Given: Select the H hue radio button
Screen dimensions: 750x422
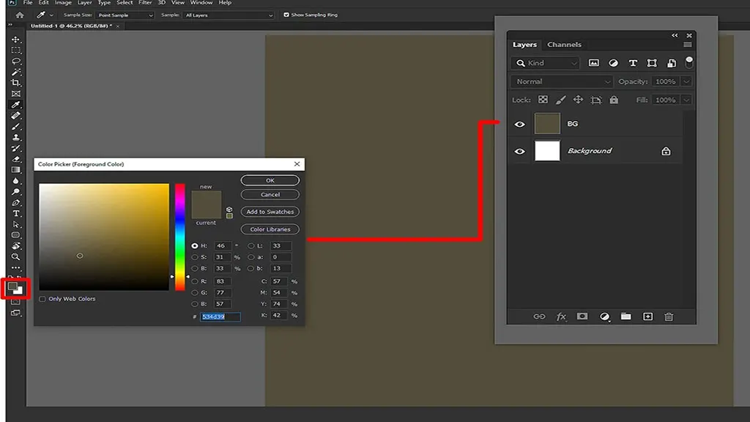Looking at the screenshot, I should click(195, 245).
